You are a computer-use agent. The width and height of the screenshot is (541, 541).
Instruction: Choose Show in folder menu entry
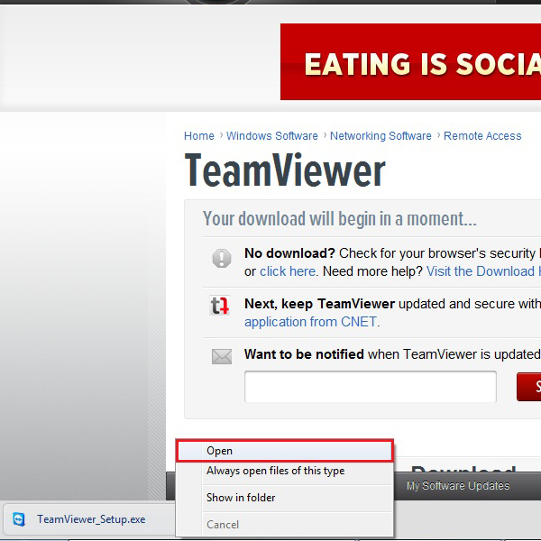coord(285,498)
